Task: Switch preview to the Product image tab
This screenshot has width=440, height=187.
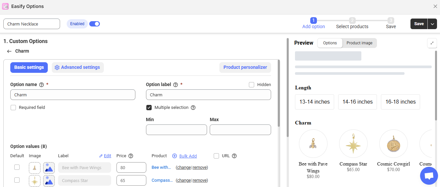Action: [359, 43]
